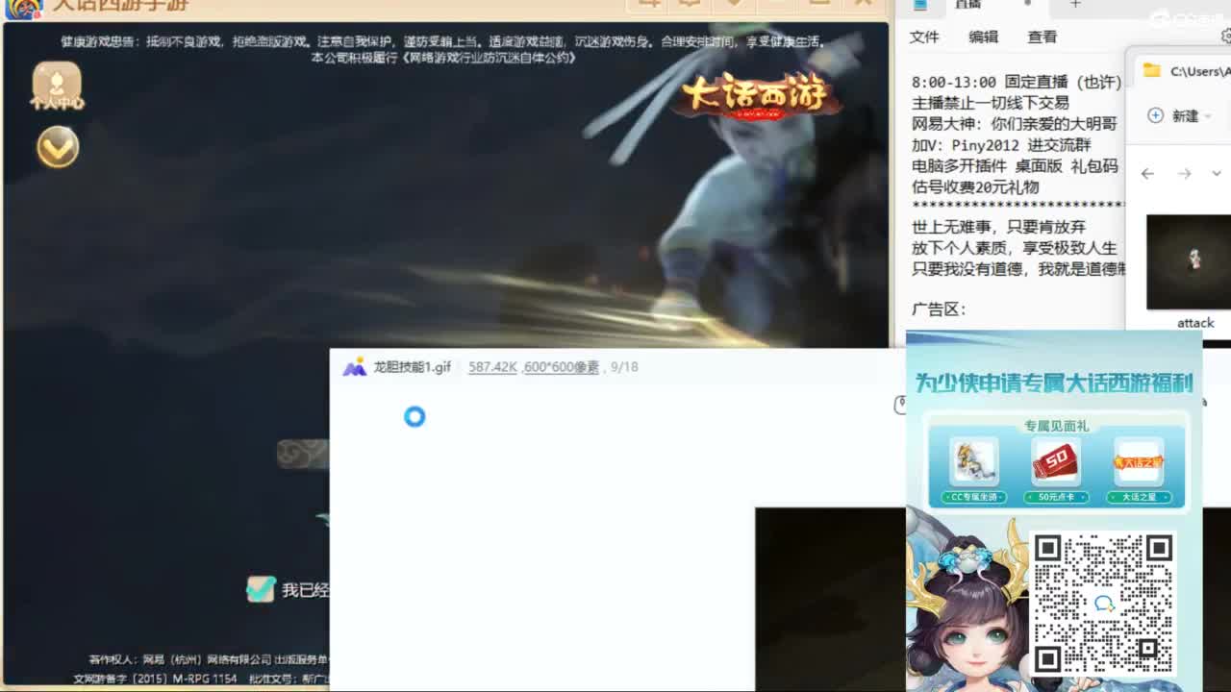Expand the 新建 dropdown arrow in File Explorer
Screen dimensions: 1231x692
tap(1207, 116)
